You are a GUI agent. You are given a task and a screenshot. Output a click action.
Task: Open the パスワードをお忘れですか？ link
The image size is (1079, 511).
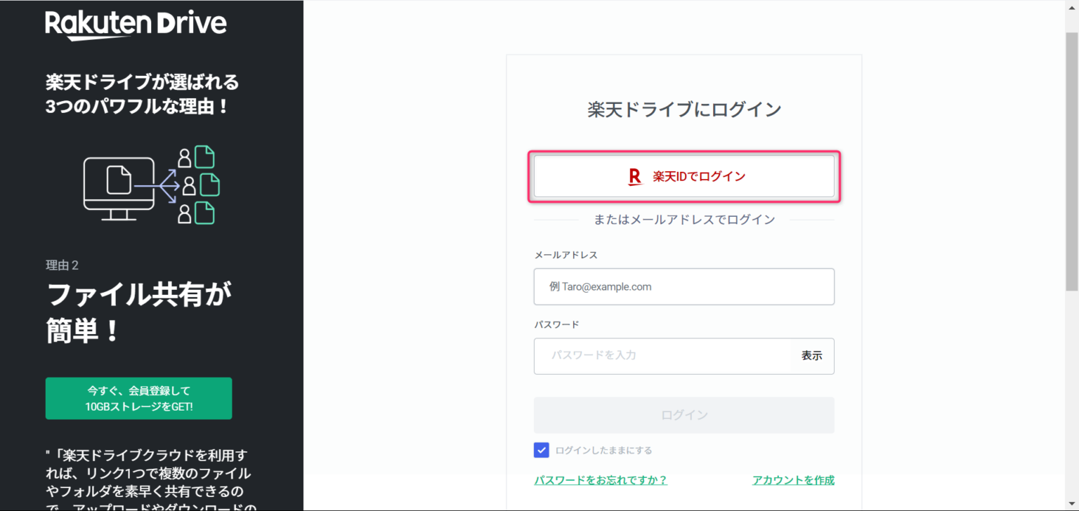pos(601,479)
